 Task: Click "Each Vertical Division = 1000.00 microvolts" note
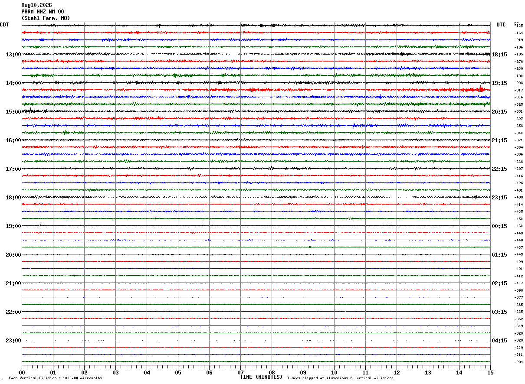pos(55,378)
